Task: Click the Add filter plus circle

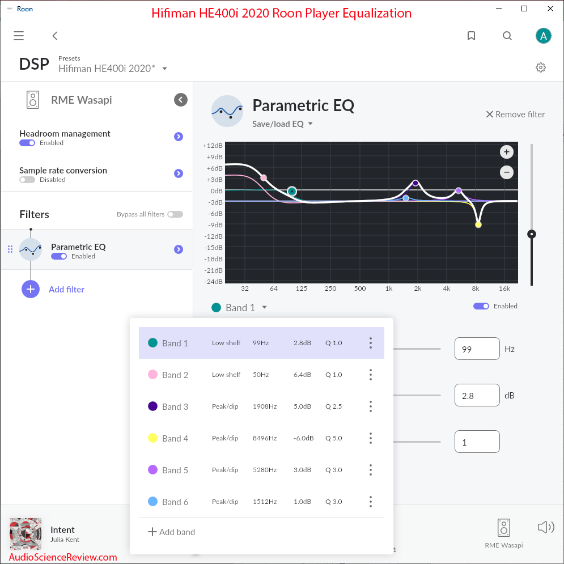Action: (x=31, y=289)
